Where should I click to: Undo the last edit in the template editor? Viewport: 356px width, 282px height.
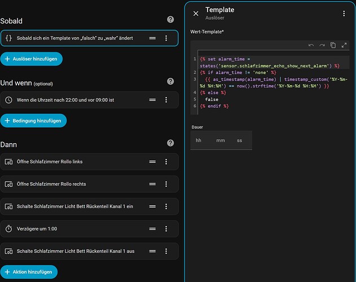point(311,45)
